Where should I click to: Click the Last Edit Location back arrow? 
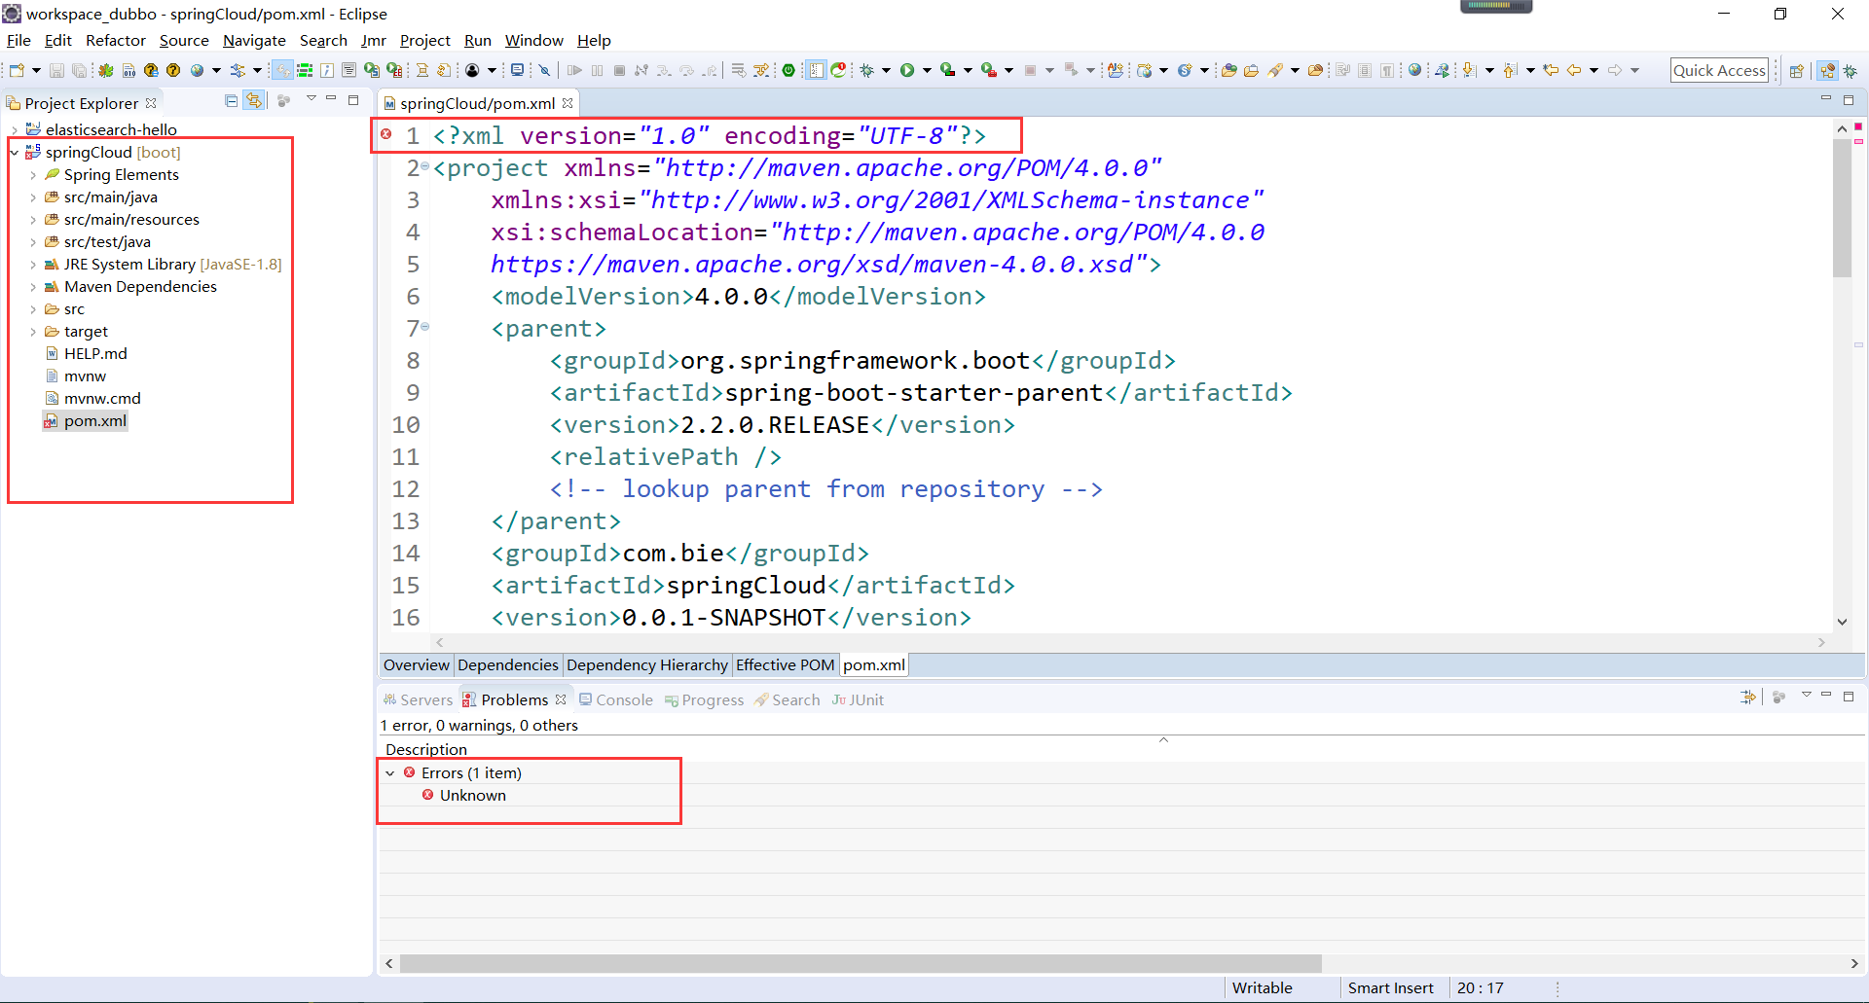1551,70
